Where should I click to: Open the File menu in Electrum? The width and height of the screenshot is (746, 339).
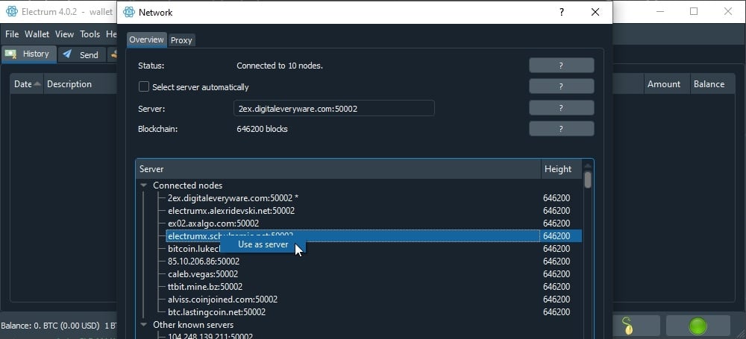tap(12, 34)
